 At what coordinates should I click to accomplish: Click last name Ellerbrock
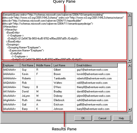[59, 100]
